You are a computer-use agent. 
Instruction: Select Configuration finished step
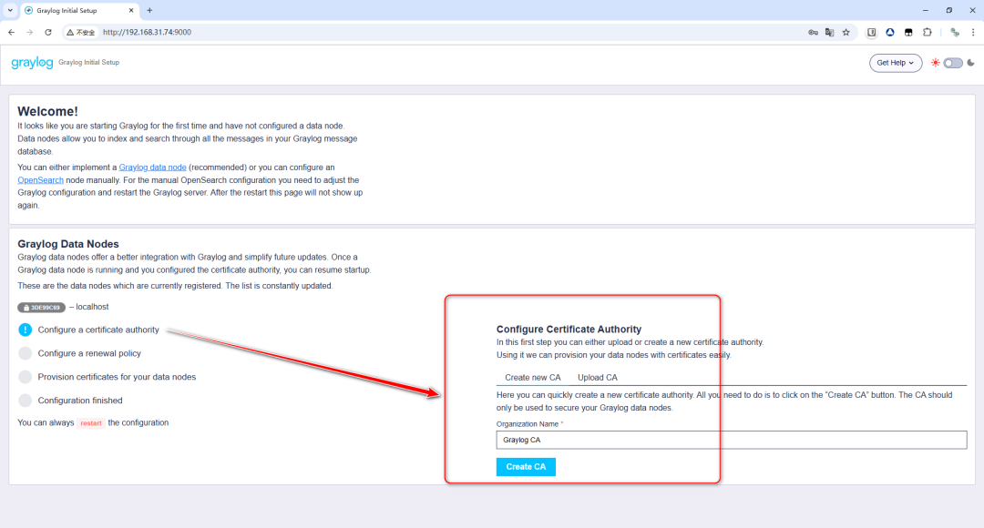point(79,400)
